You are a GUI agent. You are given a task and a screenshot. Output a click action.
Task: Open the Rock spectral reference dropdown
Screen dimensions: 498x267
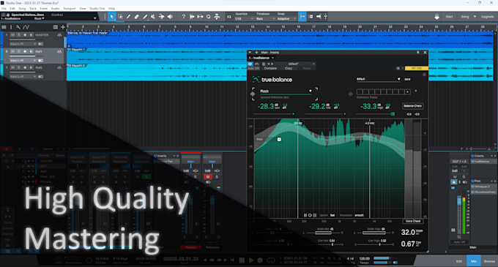coord(286,91)
